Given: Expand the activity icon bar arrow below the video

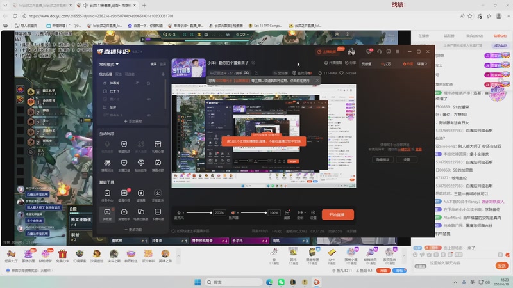Looking at the screenshot, I should [x=178, y=255].
